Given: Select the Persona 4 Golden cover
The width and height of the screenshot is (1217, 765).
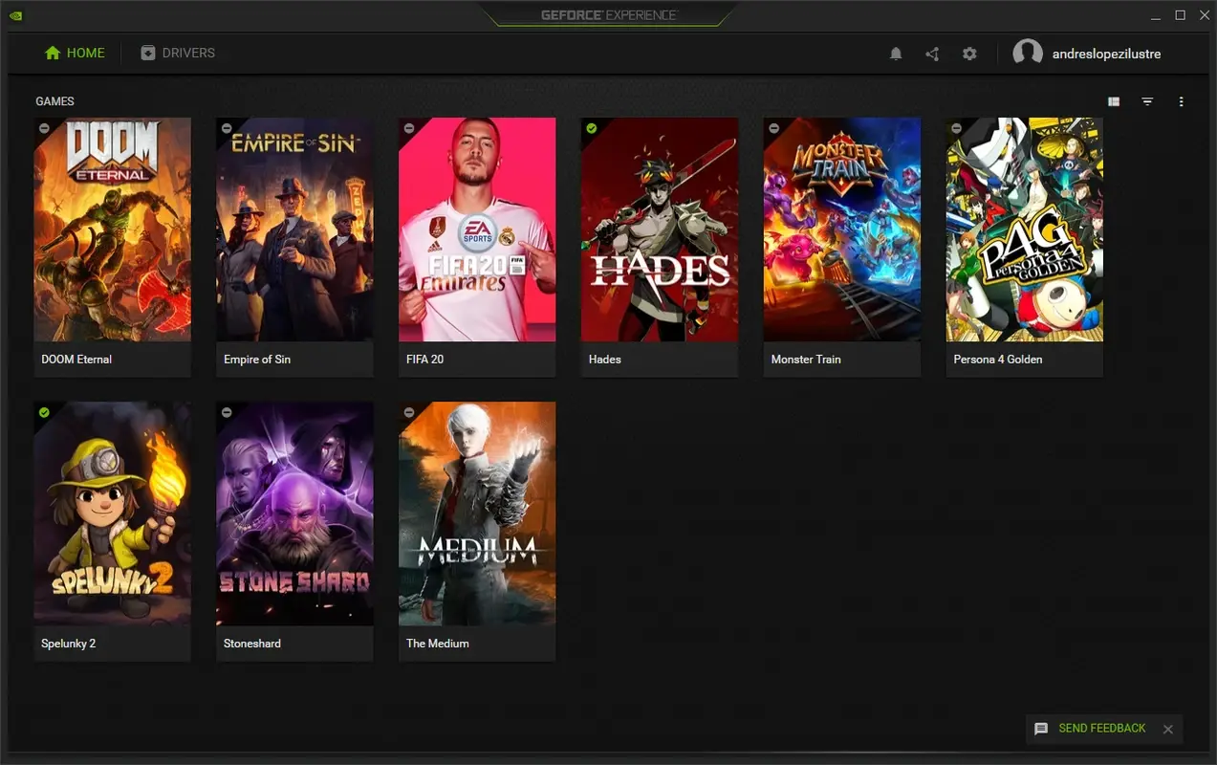Looking at the screenshot, I should 1024,229.
